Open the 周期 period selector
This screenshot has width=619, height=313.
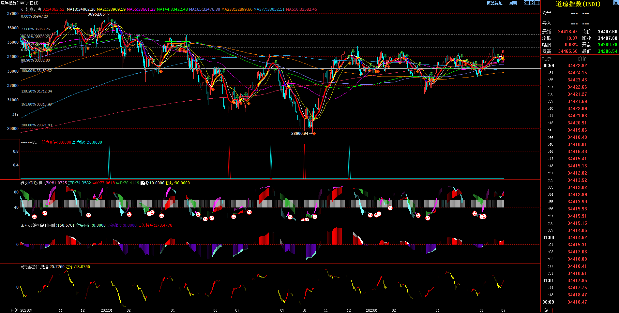point(513,3)
